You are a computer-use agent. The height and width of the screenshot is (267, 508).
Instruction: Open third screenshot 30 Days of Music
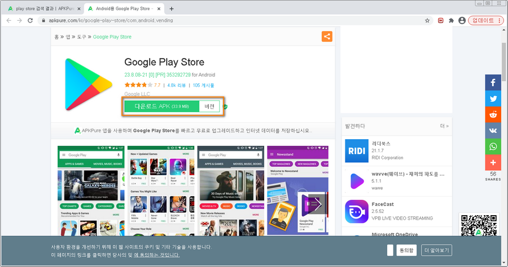[x=231, y=191]
